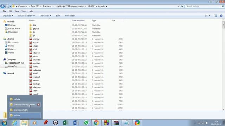
Task: Navigate to Computer breadcrumb
Action: coord(22,6)
